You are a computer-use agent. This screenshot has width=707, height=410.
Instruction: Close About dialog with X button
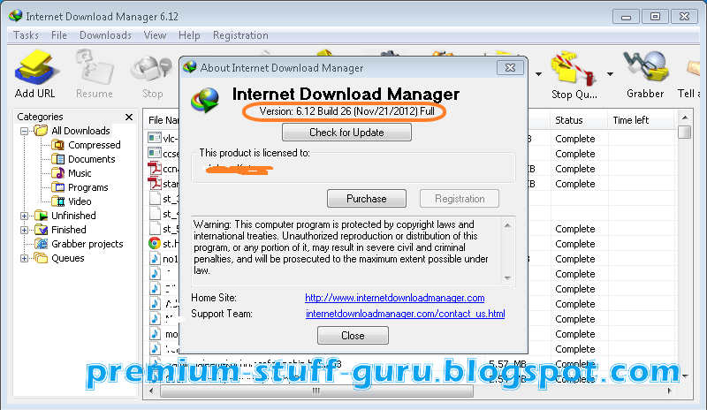point(510,68)
